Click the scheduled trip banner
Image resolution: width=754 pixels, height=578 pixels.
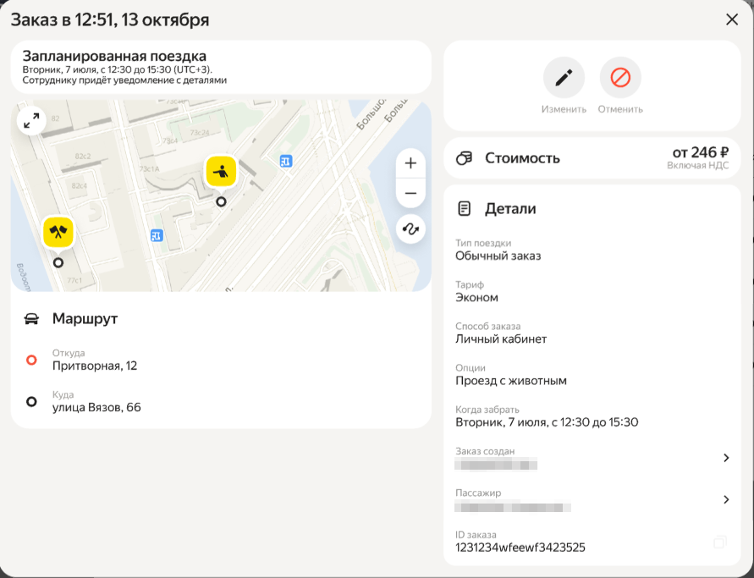click(220, 68)
